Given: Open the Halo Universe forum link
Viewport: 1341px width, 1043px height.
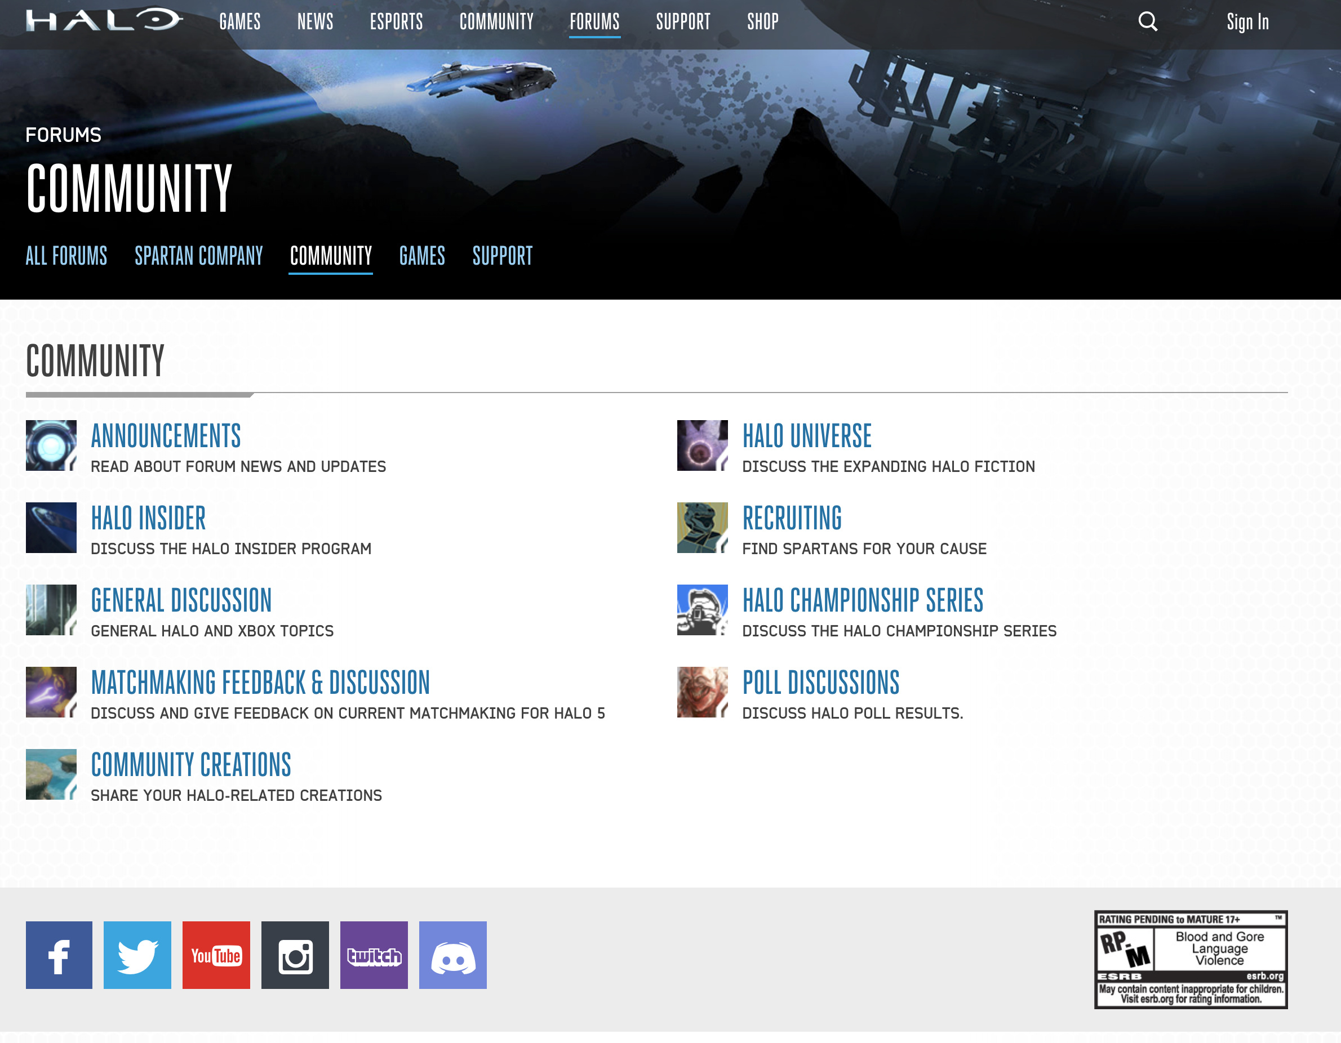Looking at the screenshot, I should 807,436.
